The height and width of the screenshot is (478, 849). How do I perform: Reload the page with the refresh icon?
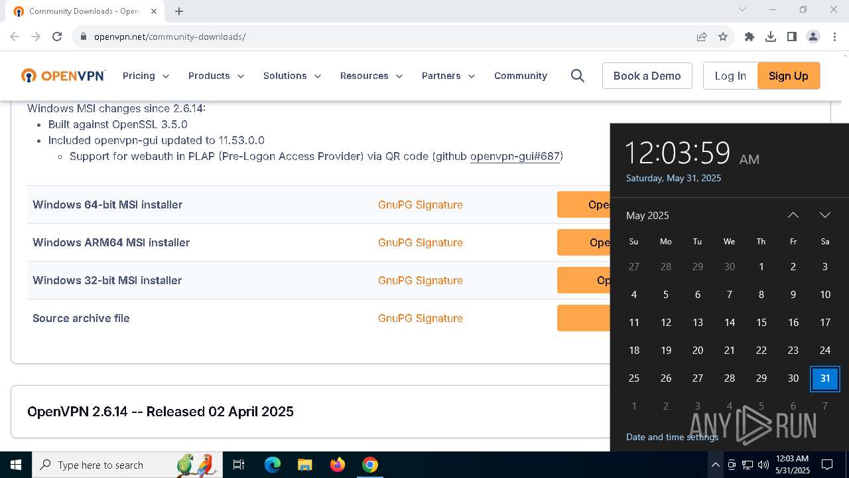[57, 37]
